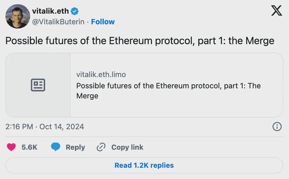Click the chain link copy icon
Screen dimensions: 289x179
tap(101, 147)
